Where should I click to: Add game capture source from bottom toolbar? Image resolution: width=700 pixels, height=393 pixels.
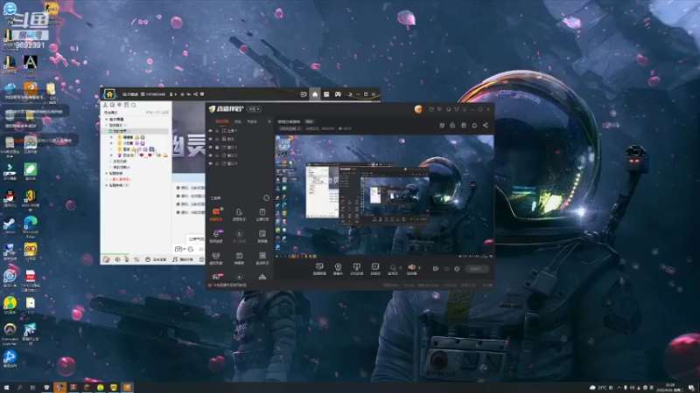(x=356, y=268)
